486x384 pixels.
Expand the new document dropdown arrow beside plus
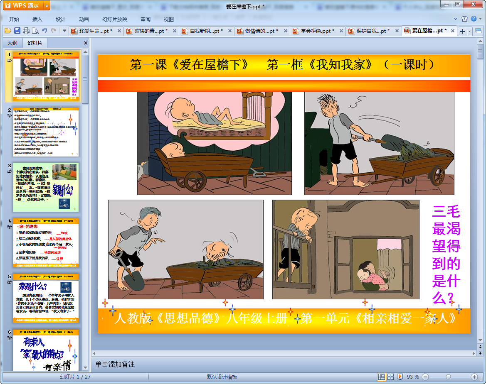[469, 31]
